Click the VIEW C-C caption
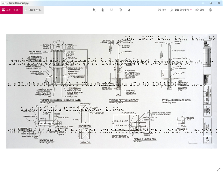 pos(86,142)
